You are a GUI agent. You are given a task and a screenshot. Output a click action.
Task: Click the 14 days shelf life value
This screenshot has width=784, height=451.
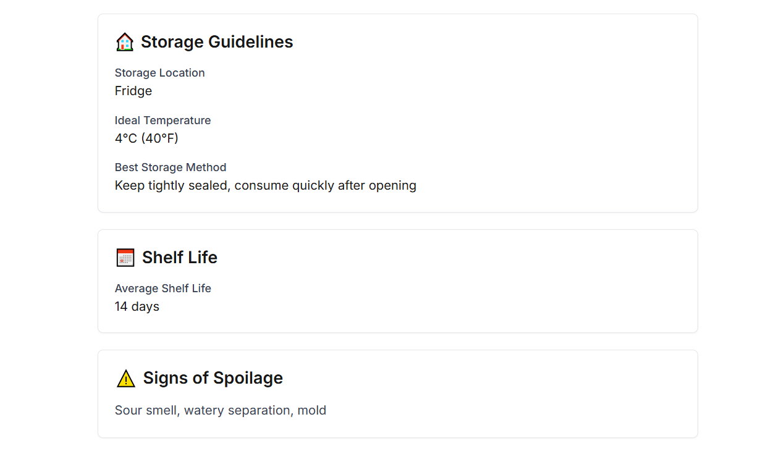tap(137, 306)
